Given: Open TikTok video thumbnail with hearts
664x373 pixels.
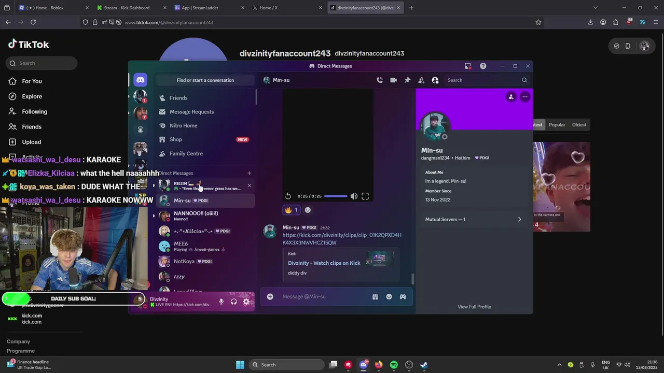Looking at the screenshot, I should click(x=562, y=187).
